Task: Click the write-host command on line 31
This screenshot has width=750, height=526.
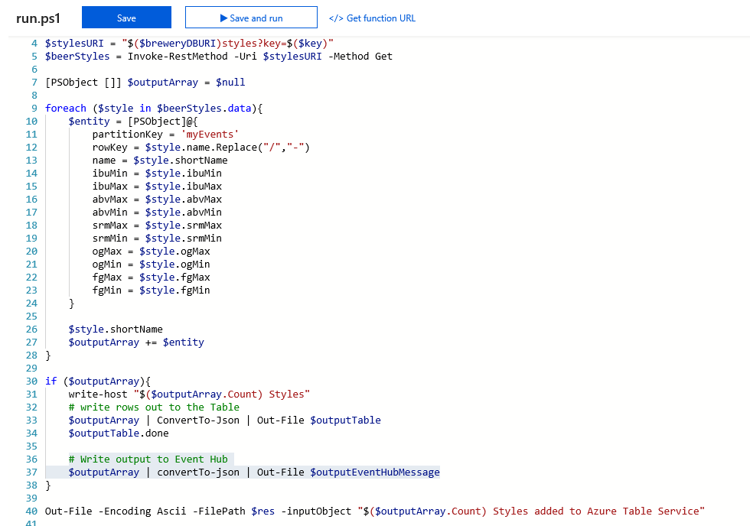Action: (98, 394)
